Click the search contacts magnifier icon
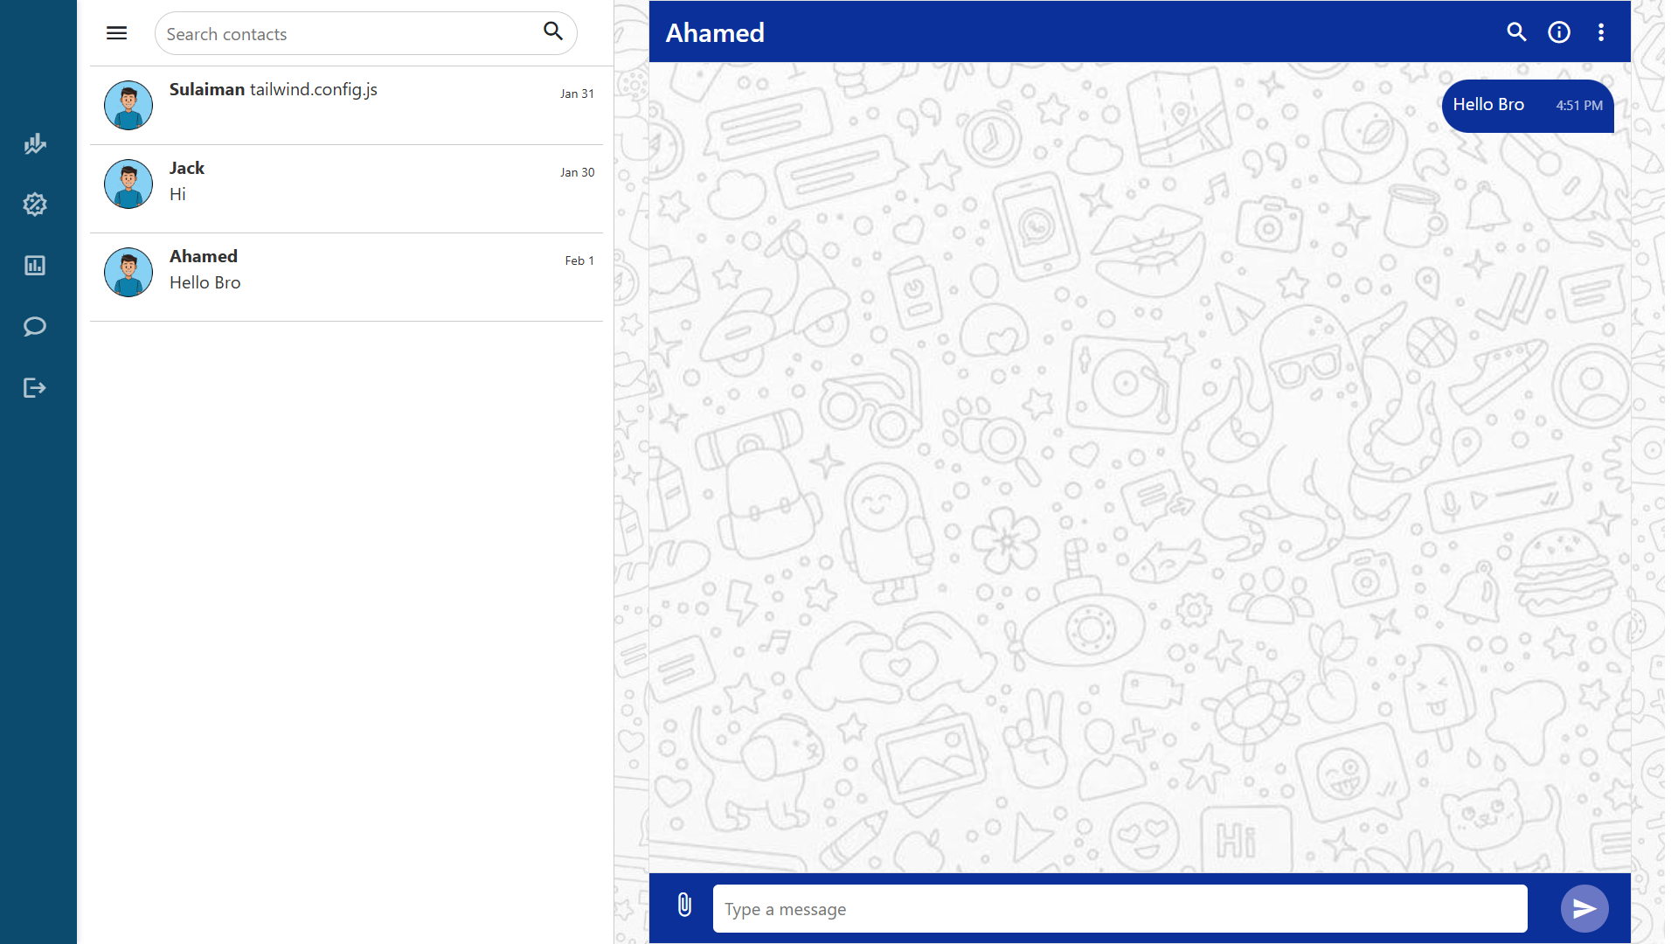The width and height of the screenshot is (1678, 944). (x=552, y=31)
